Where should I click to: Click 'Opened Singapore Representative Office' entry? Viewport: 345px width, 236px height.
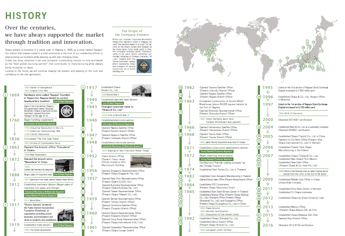(123, 172)
